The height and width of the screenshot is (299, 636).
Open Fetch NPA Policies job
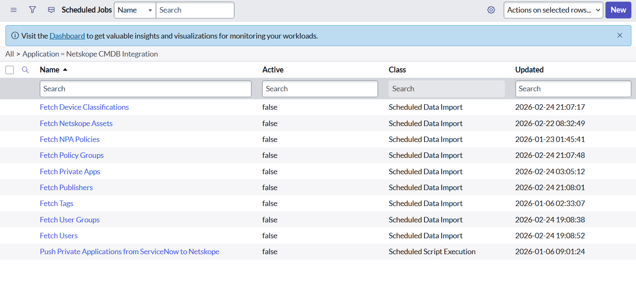(x=70, y=139)
